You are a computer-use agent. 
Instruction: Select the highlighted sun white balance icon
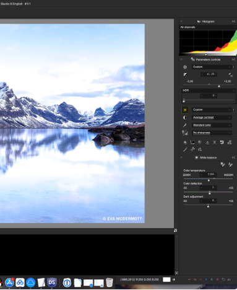[185, 110]
